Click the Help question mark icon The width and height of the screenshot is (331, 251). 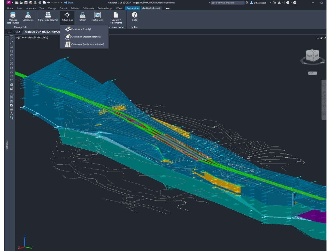[x=134, y=15]
